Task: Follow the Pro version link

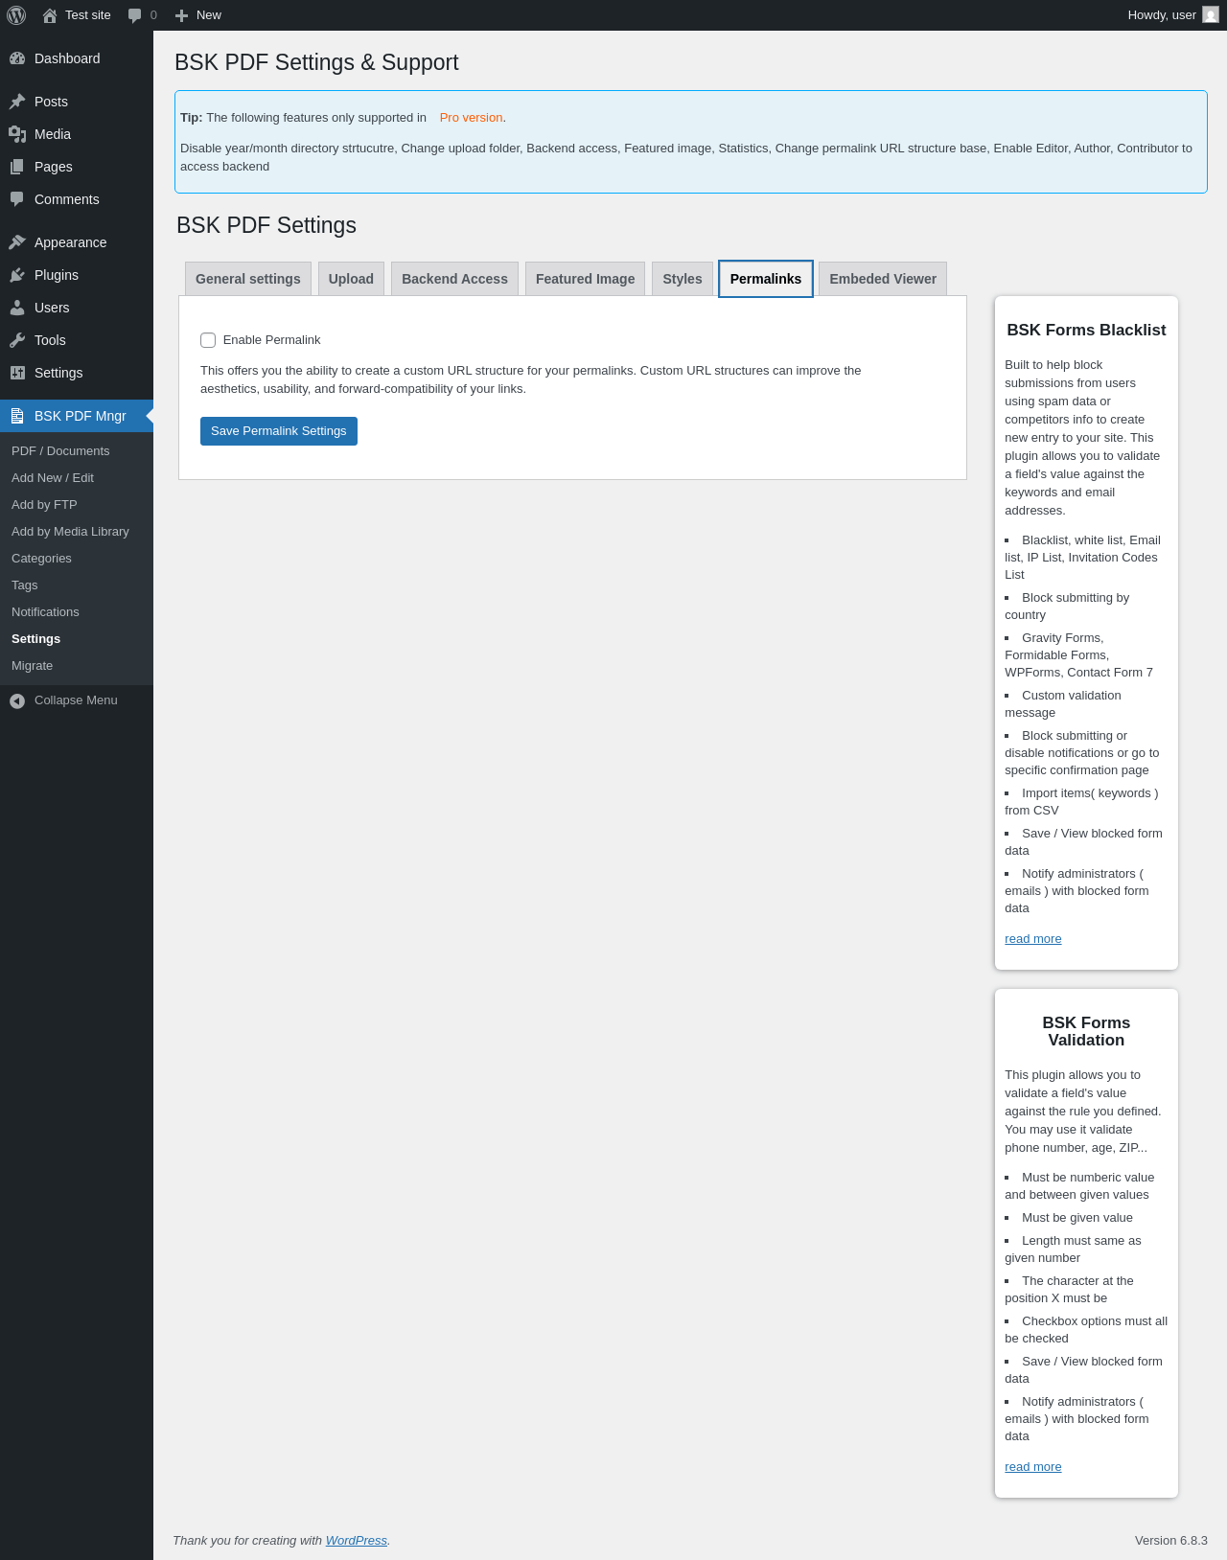Action: click(471, 118)
